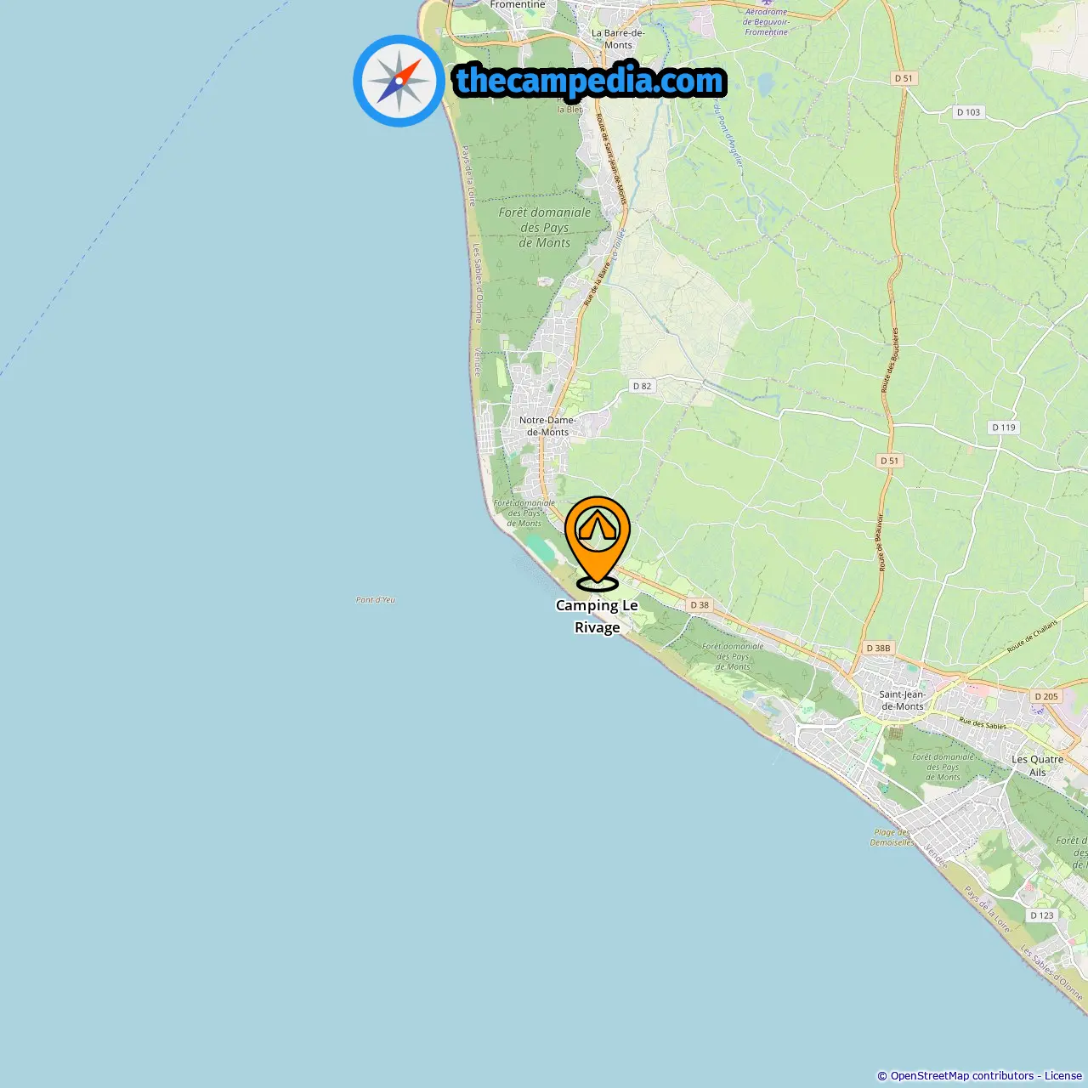Image resolution: width=1088 pixels, height=1088 pixels.
Task: Click the Pont d'Yeu sea label
Action: 376,600
